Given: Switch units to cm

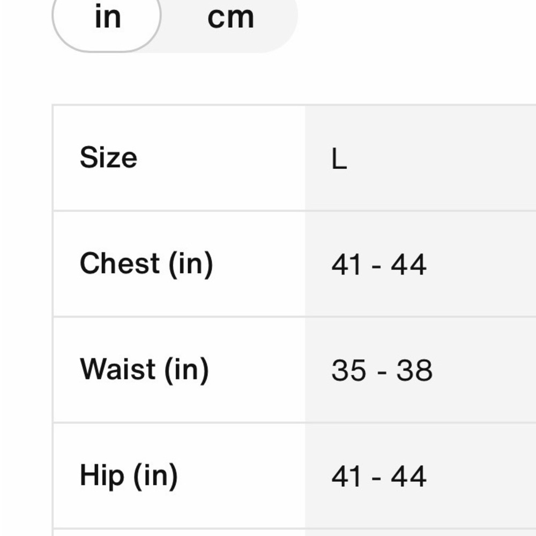Looking at the screenshot, I should 230,18.
